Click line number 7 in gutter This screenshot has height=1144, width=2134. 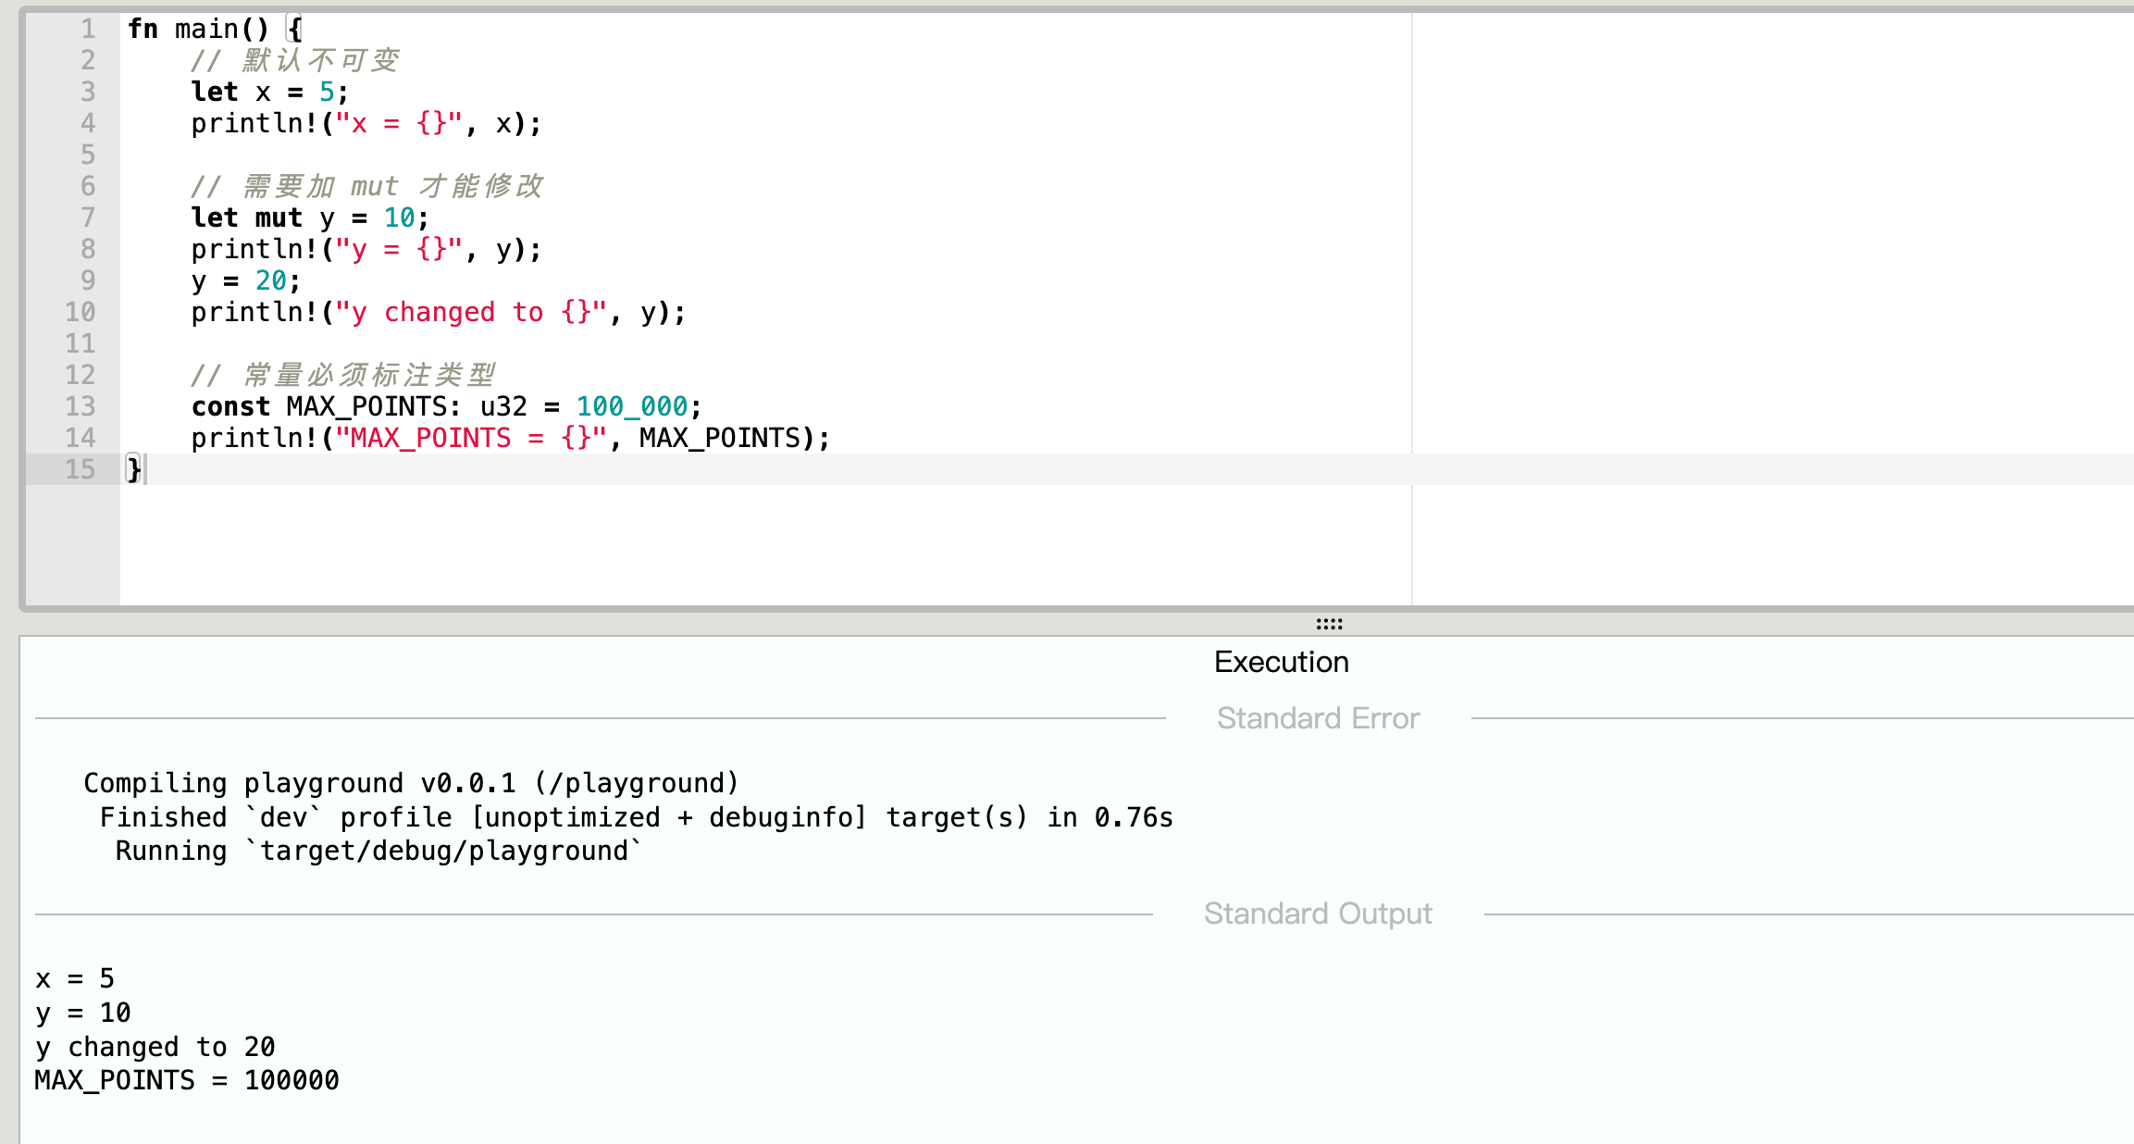coord(87,218)
